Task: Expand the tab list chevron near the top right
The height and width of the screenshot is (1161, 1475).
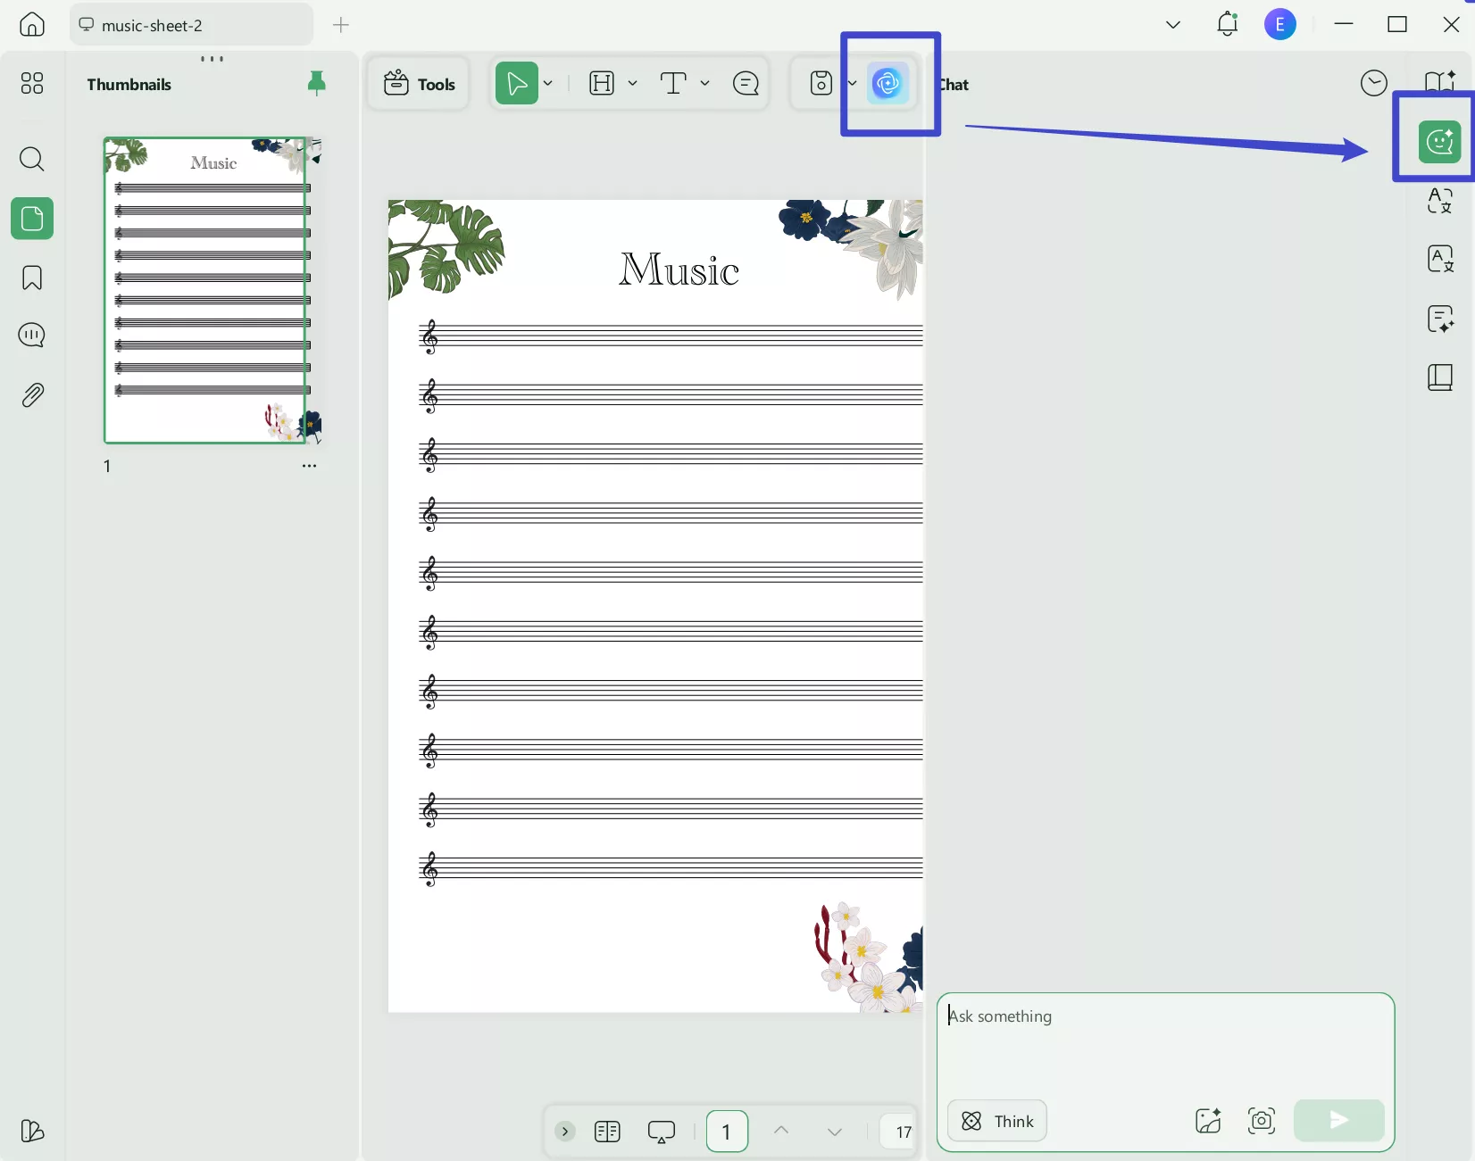Action: point(1171,25)
